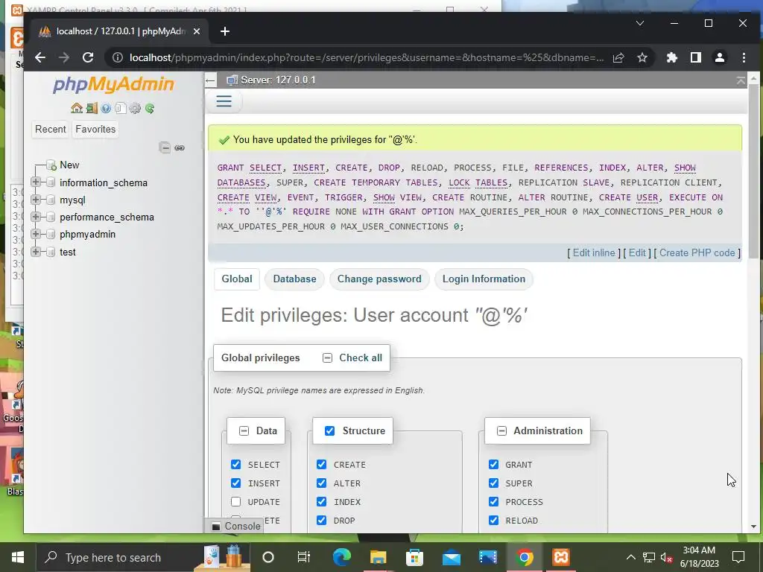Open the Recent tables list
Image resolution: width=763 pixels, height=572 pixels.
click(x=50, y=130)
